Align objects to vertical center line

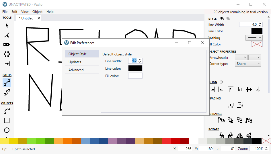258,89
